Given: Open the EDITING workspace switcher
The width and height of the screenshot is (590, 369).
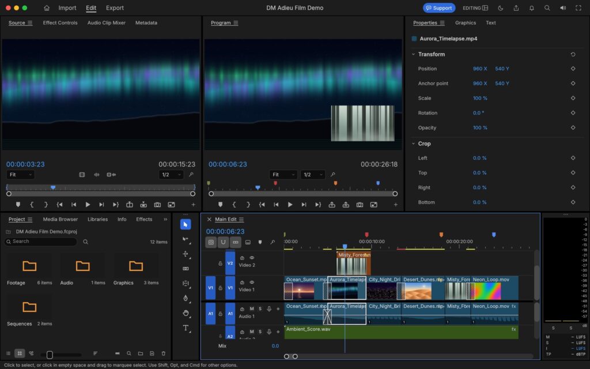Looking at the screenshot, I should coord(475,8).
